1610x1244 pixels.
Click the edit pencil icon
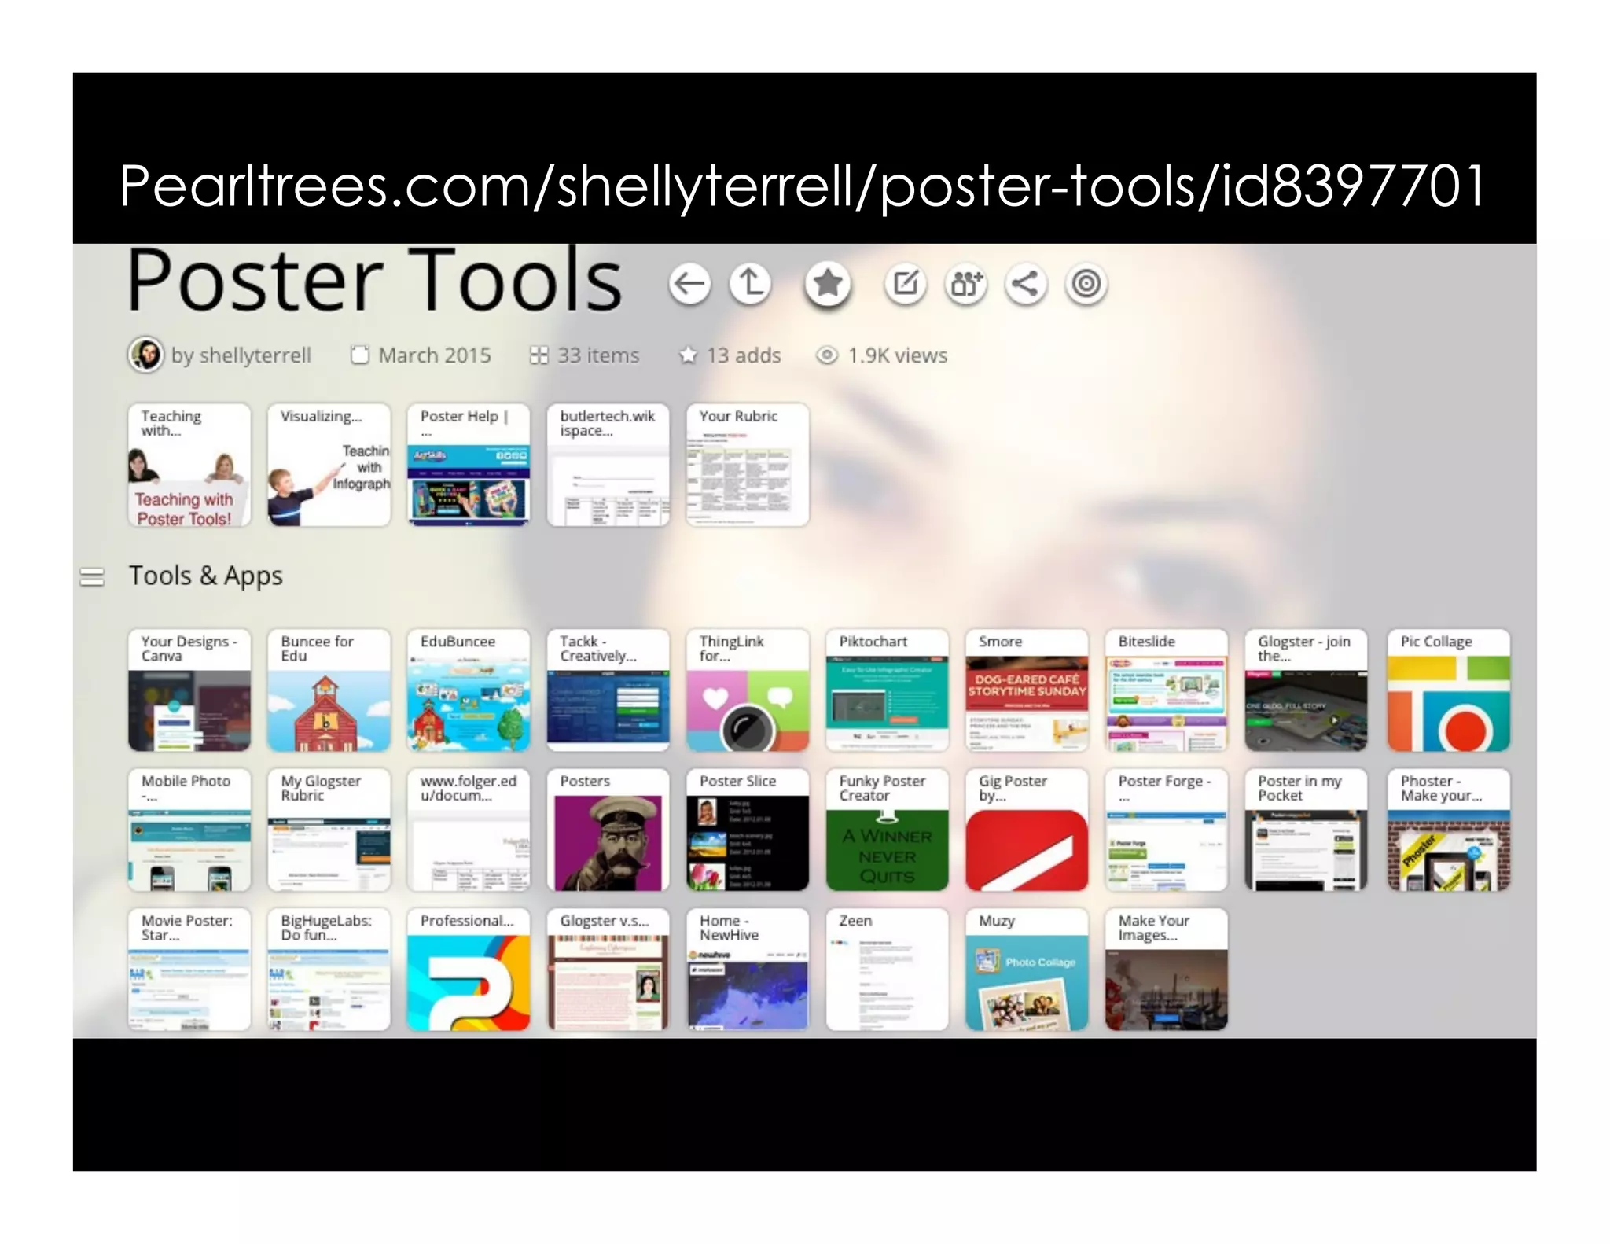[905, 283]
